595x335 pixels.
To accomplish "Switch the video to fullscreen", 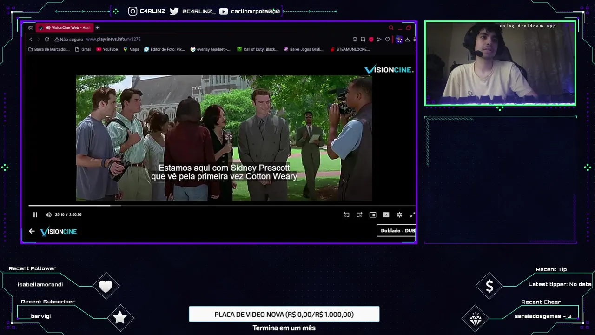I will pos(412,214).
